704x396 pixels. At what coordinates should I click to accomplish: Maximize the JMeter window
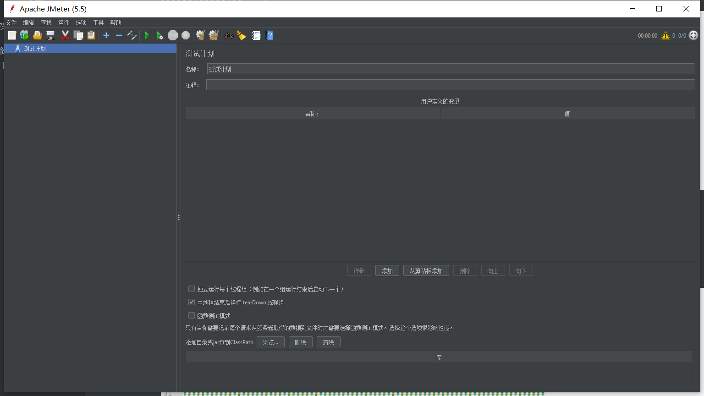pyautogui.click(x=659, y=9)
